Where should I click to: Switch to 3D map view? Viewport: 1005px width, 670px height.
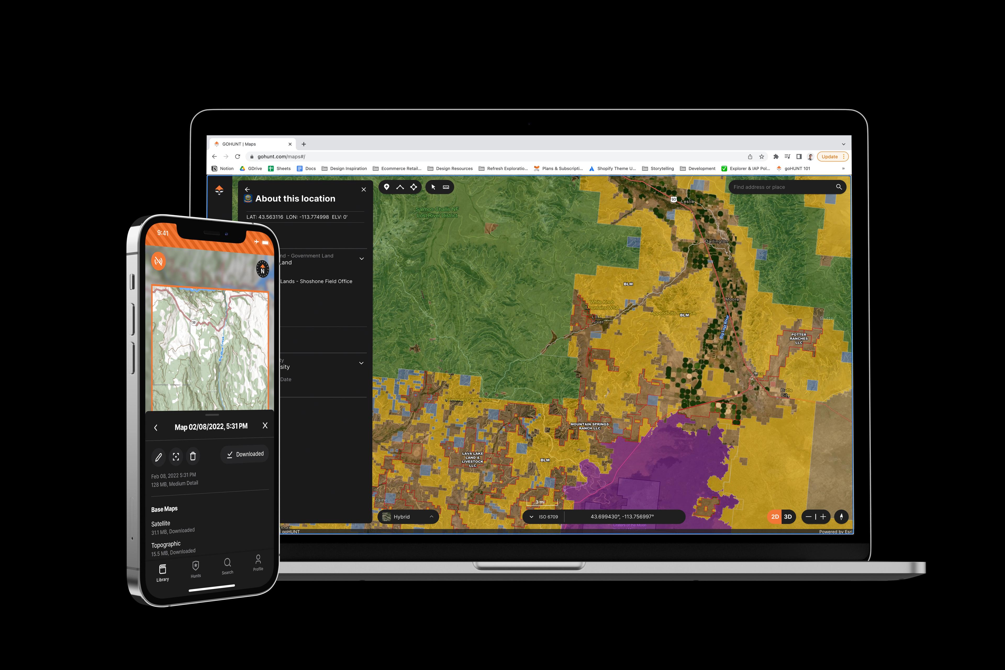coord(788,517)
